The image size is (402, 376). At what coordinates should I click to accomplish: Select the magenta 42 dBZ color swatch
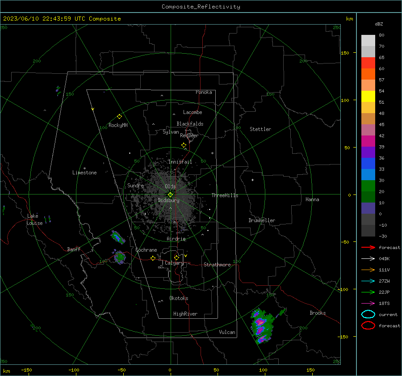click(368, 141)
